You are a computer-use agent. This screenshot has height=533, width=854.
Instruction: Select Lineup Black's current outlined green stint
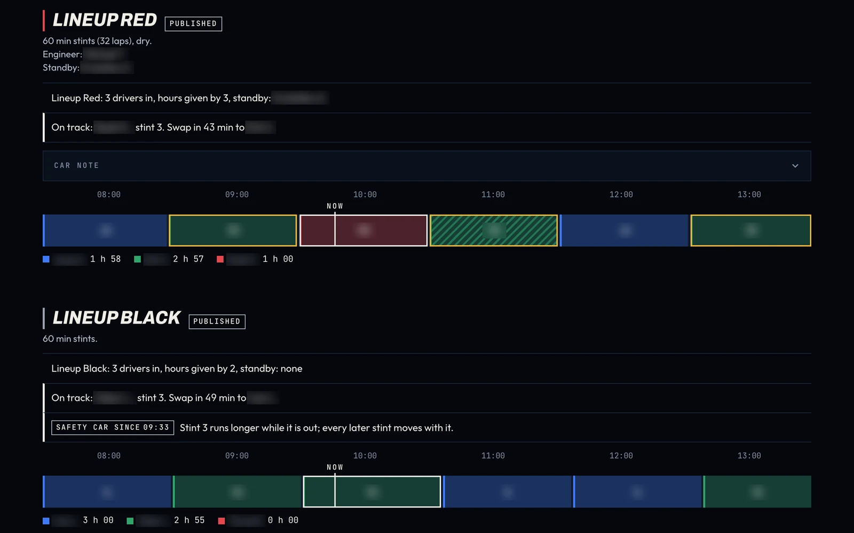tap(372, 491)
